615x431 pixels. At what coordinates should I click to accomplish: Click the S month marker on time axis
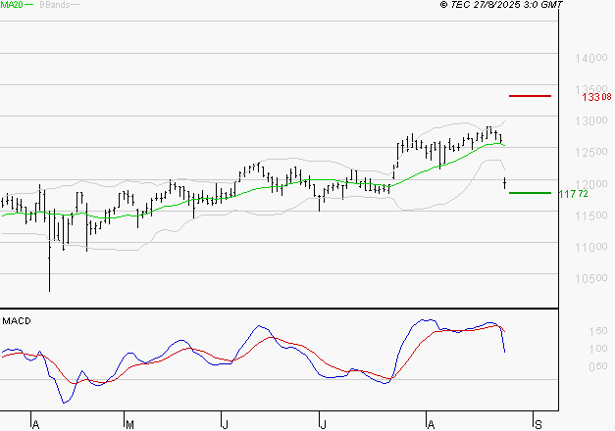pyautogui.click(x=538, y=425)
